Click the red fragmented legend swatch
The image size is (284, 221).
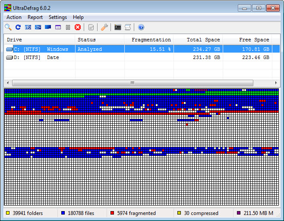click(x=112, y=213)
